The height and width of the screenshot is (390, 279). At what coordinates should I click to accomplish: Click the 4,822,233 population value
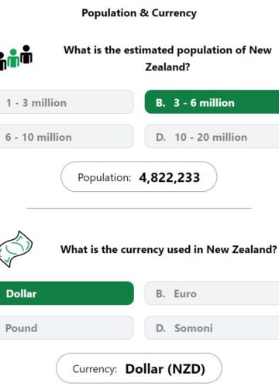coord(170,177)
